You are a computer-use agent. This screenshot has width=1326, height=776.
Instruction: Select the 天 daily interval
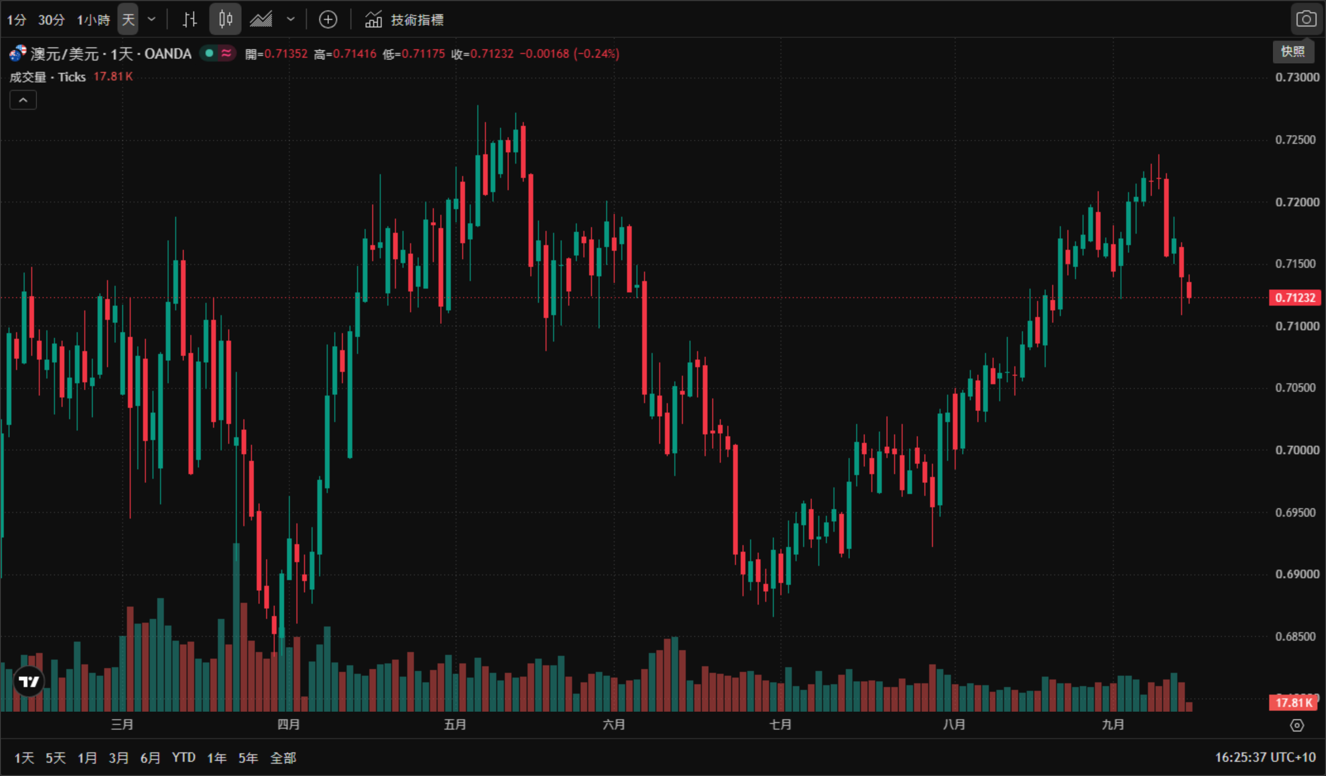pyautogui.click(x=128, y=19)
